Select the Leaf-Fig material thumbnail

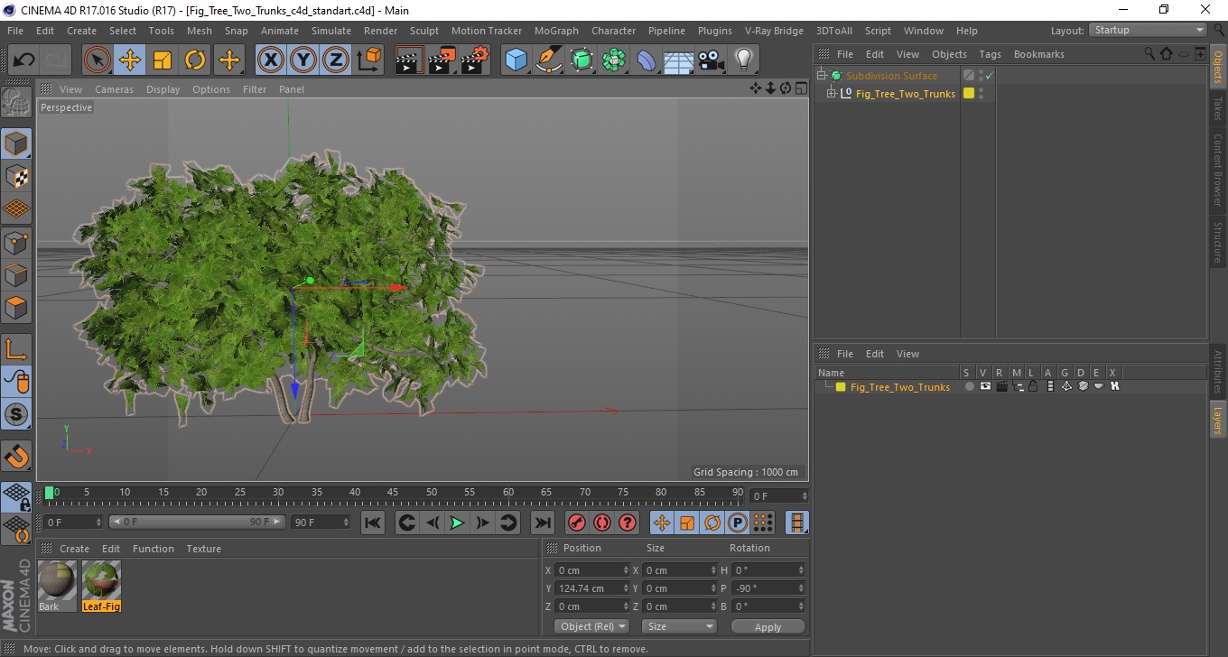coord(101,581)
